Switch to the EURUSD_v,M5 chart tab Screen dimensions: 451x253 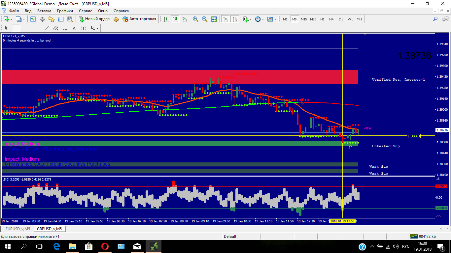click(x=18, y=229)
